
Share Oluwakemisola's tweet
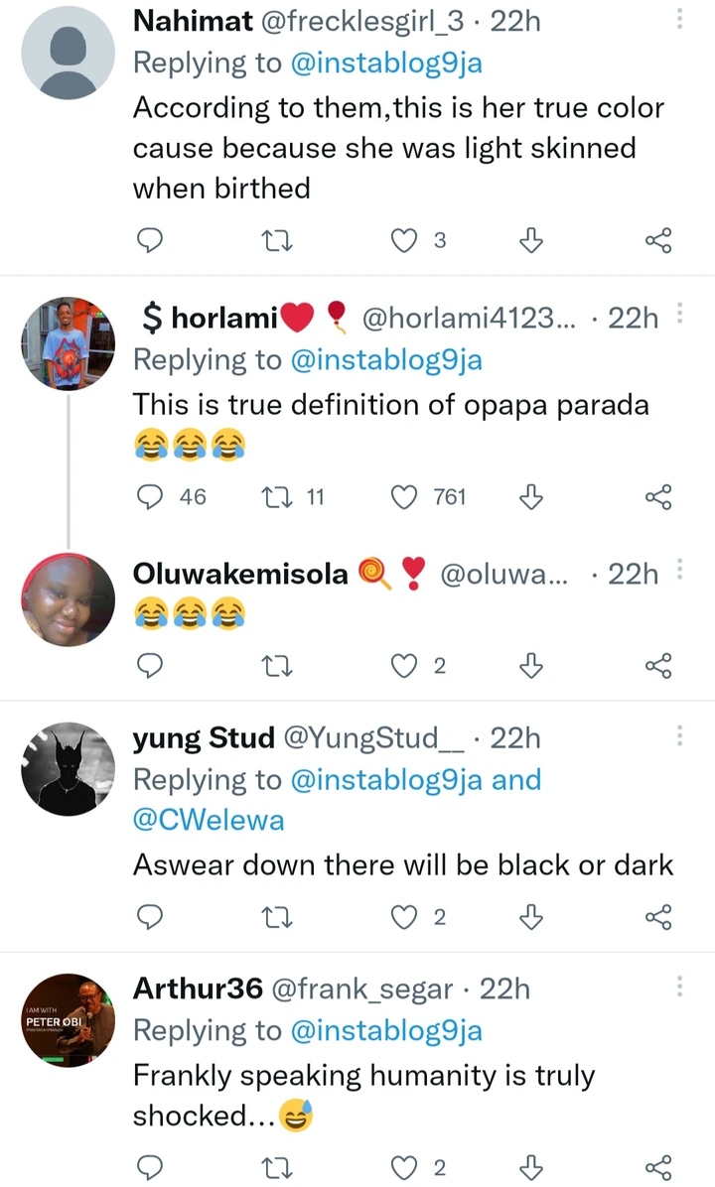click(658, 666)
